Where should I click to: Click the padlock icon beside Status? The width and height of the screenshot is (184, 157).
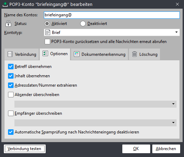(x=8, y=24)
